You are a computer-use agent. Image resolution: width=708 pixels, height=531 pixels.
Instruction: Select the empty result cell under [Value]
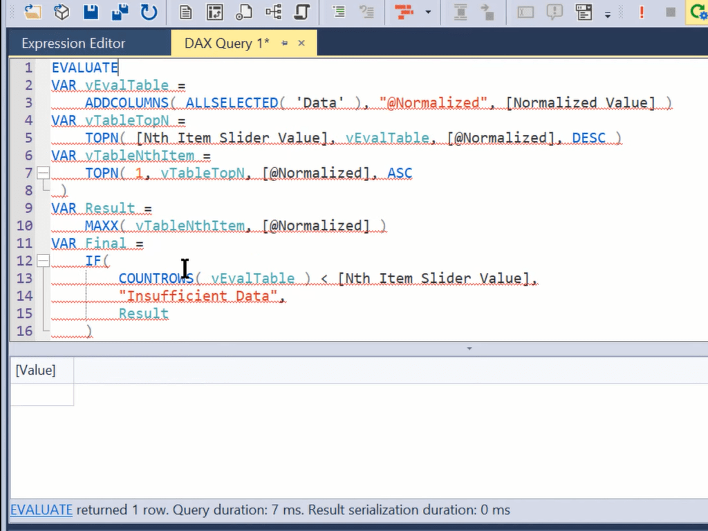point(42,395)
